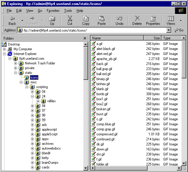
Task: Click the Paste clipboard icon
Action: [x=101, y=19]
